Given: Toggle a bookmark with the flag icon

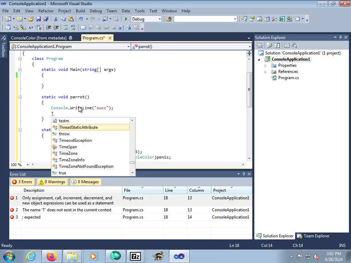Looking at the screenshot, I should (83, 27).
